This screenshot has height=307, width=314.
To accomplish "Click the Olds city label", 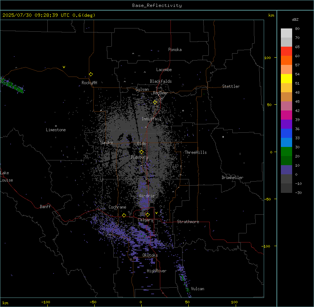I will pyautogui.click(x=141, y=144).
